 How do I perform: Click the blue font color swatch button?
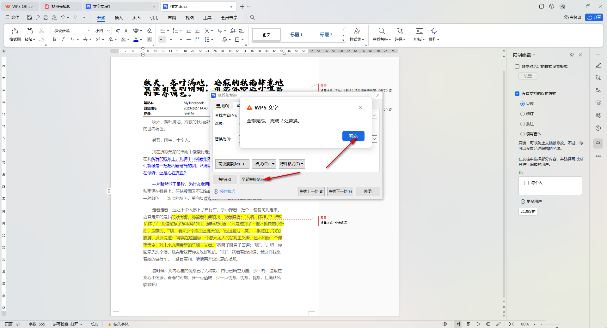pyautogui.click(x=136, y=39)
